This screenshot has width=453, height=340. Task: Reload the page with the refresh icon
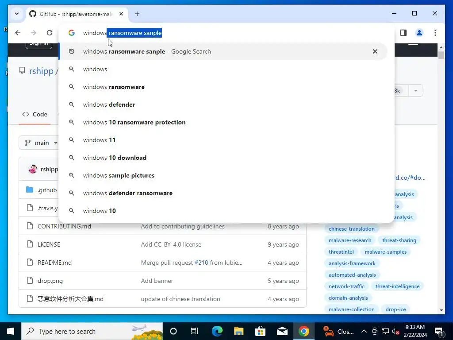click(x=50, y=33)
